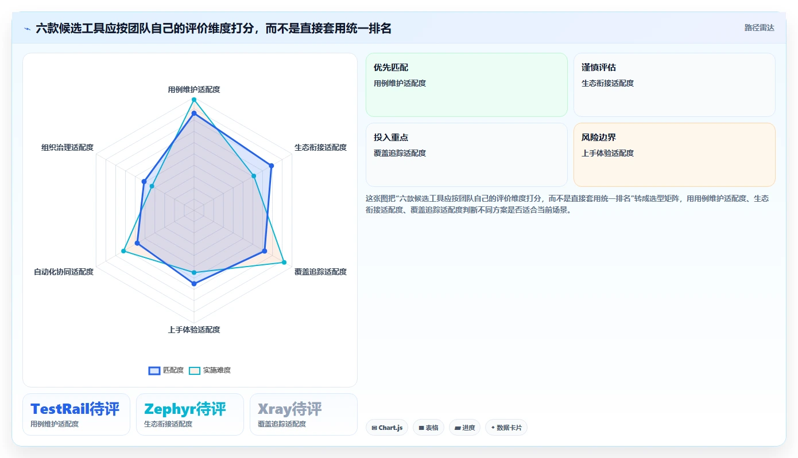
Task: Open the orange 风险边界 card
Action: [675, 155]
